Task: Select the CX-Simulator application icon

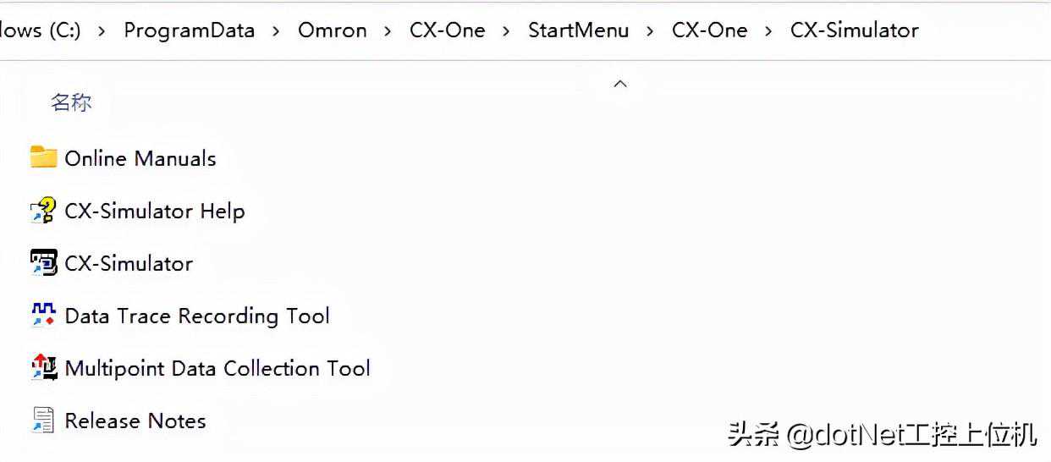Action: pyautogui.click(x=43, y=263)
